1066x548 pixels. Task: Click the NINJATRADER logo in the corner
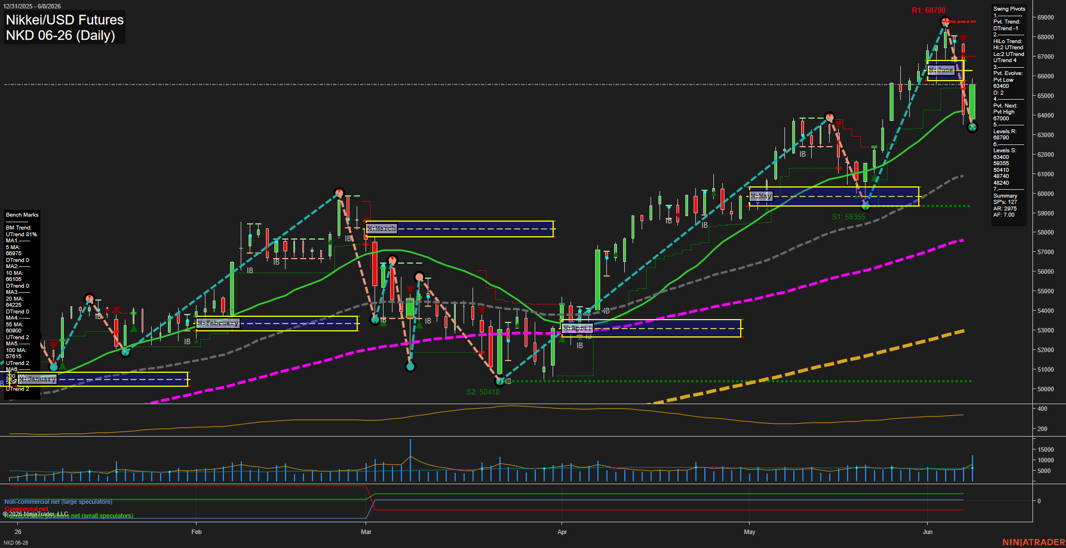point(1034,542)
